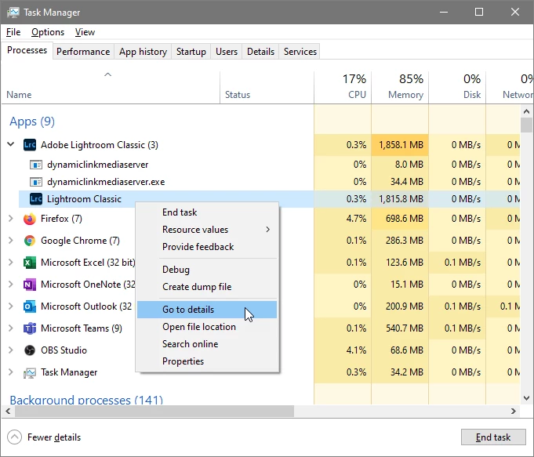
Task: Select the Processes tab
Action: [x=27, y=50]
